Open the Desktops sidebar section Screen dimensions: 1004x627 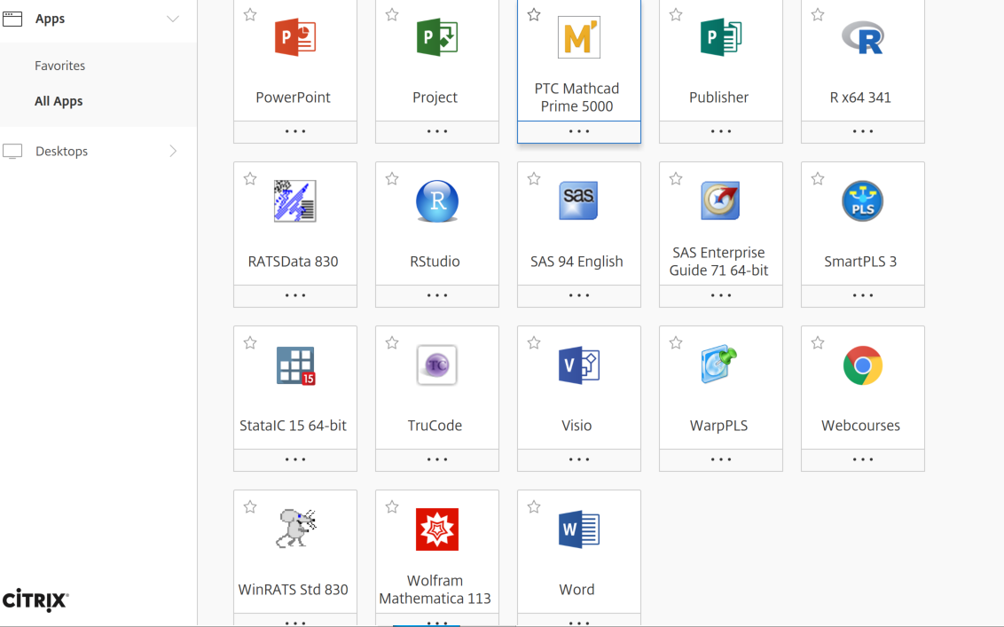pyautogui.click(x=61, y=151)
